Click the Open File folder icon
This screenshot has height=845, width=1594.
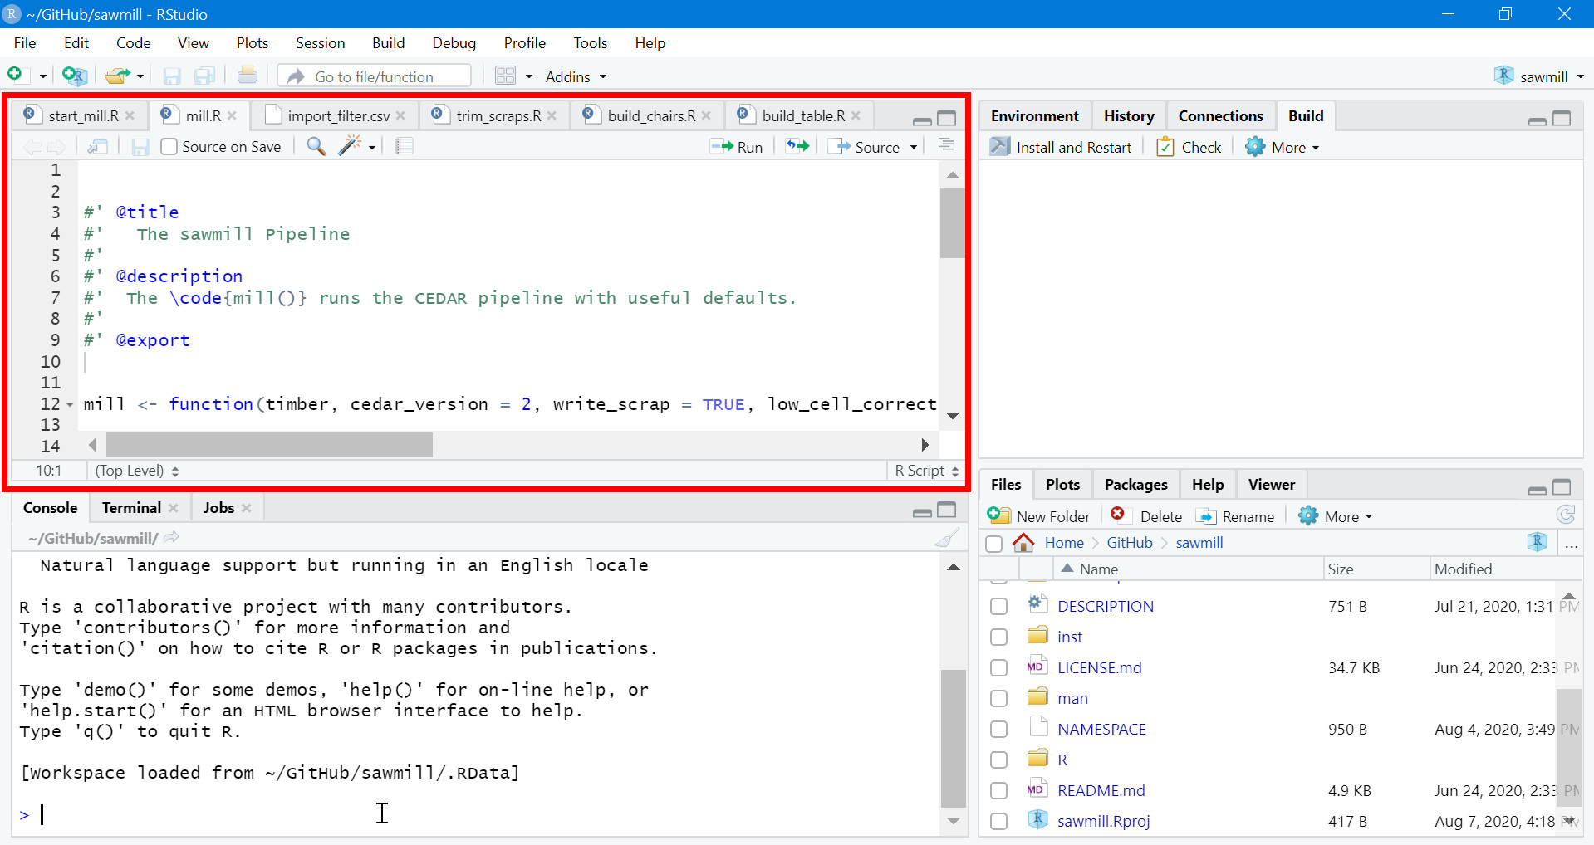pos(117,76)
